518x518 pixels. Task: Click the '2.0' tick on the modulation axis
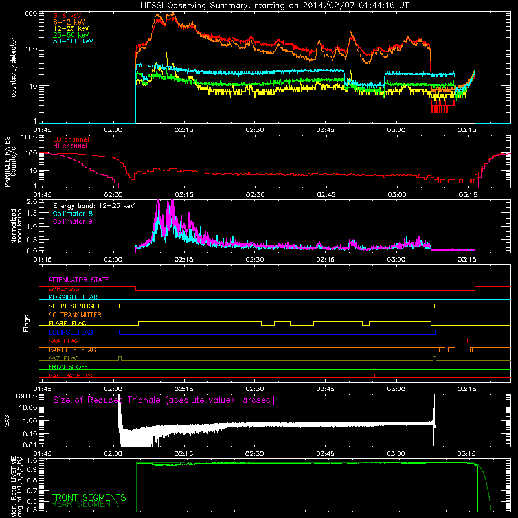tap(32, 201)
